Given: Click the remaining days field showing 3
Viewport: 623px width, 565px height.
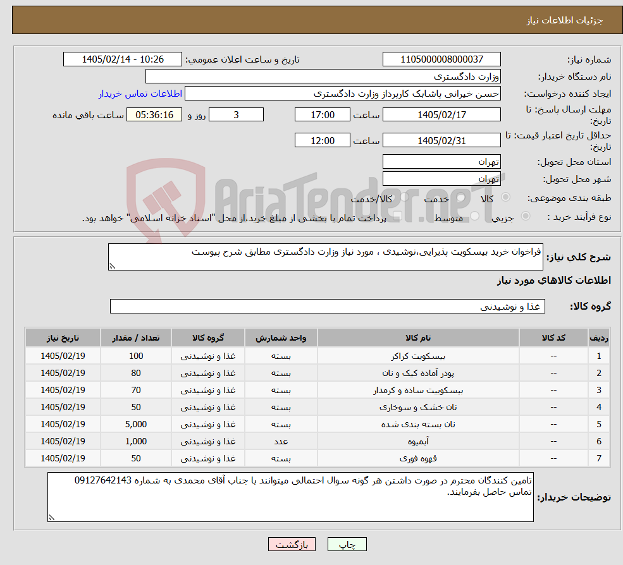Looking at the screenshot, I should (236, 115).
